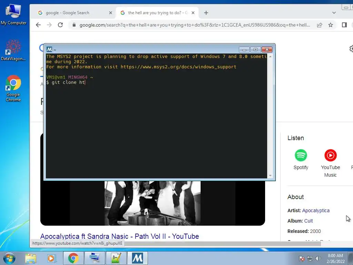Viewport: 353px width, 265px height.
Task: Open YouTube Music in the Listen panel
Action: 331,163
